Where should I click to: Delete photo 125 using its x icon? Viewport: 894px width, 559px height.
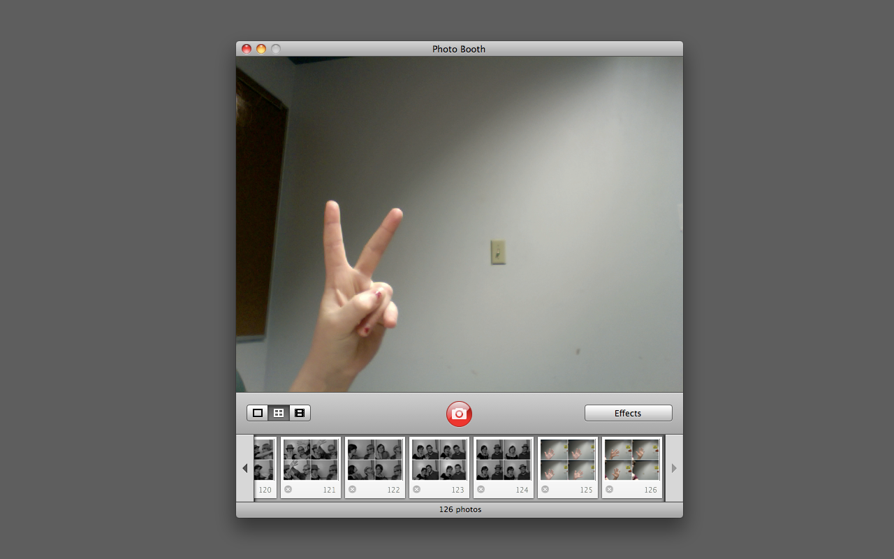coord(544,489)
